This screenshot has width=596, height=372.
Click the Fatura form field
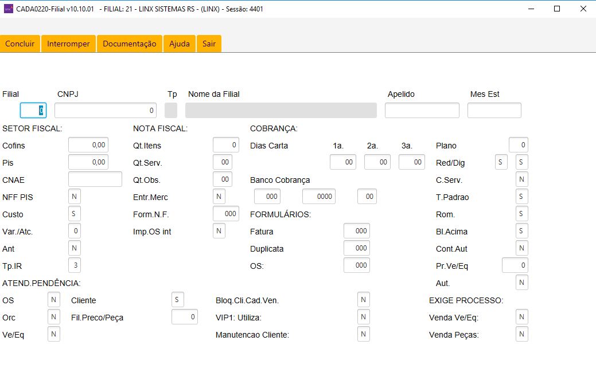pyautogui.click(x=357, y=230)
